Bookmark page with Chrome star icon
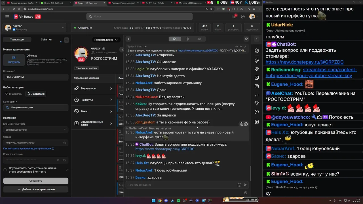Viewport: 363px width, 204px height. [x=211, y=9]
